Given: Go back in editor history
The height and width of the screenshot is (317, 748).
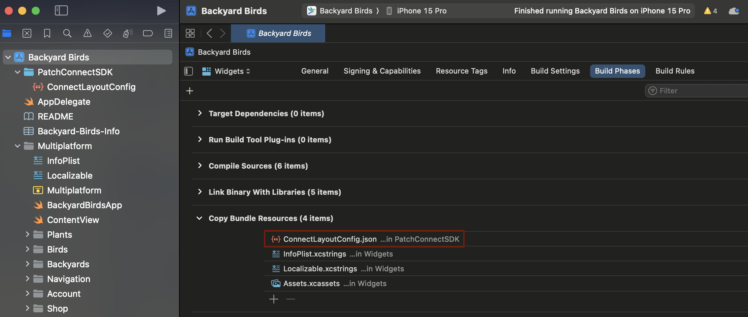Looking at the screenshot, I should (x=209, y=33).
